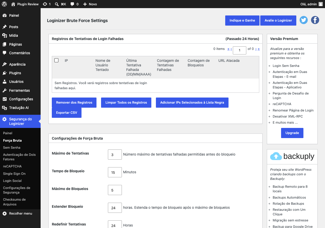Click the Painel dashboard gauge icon
The image size is (325, 228).
(5, 15)
